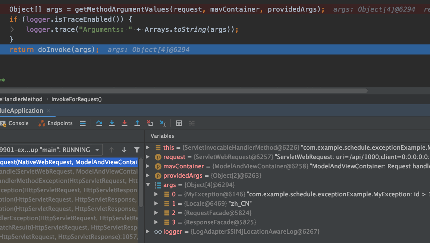This screenshot has width=430, height=243.
Task: Click the "zh_CN" Locale value
Action: 240,203
